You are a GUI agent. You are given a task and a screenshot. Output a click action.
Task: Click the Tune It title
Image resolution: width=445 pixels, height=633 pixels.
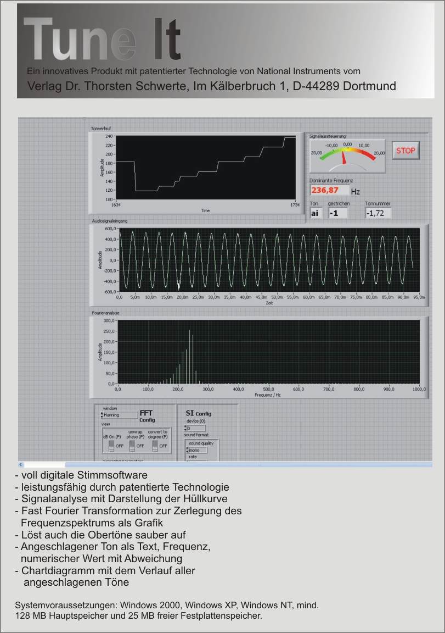tap(102, 40)
